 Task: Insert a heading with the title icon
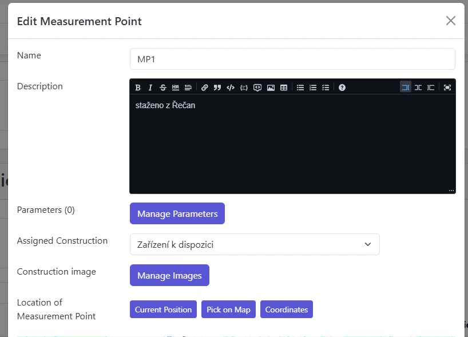click(188, 87)
